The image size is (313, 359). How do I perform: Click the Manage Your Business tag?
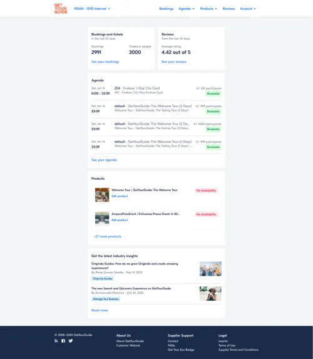point(106,299)
